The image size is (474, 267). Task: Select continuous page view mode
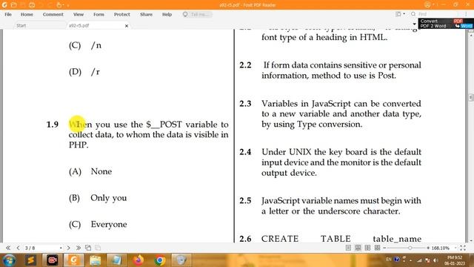358,248
